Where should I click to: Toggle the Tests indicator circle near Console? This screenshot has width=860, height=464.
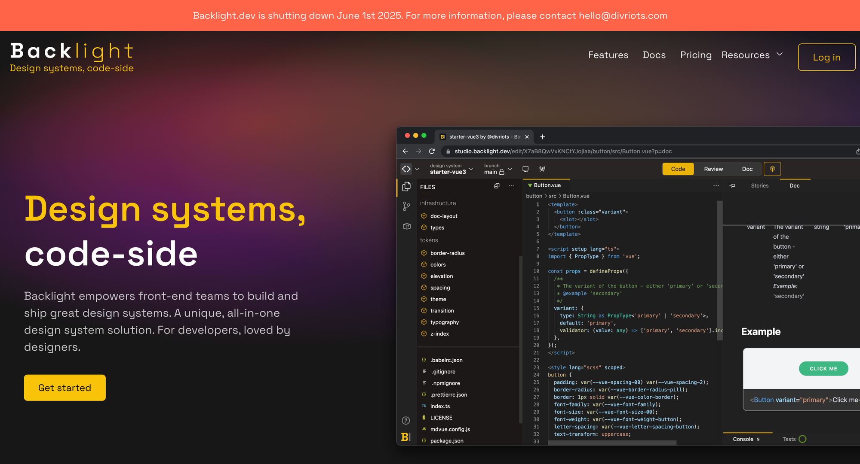pos(803,439)
